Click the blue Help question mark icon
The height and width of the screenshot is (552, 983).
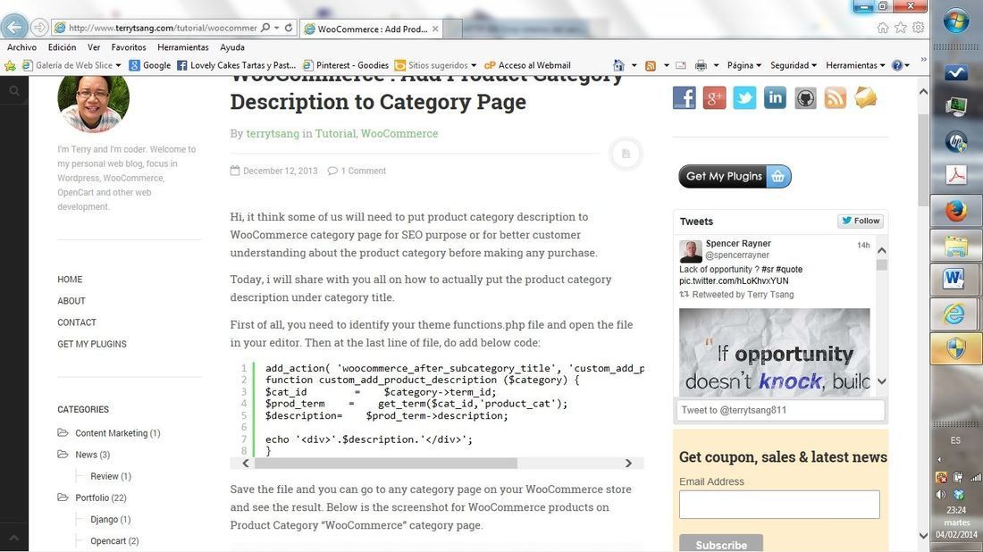897,65
